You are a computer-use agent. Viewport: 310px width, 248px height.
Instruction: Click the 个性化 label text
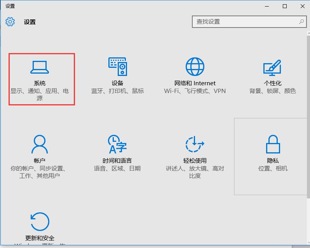pos(273,83)
